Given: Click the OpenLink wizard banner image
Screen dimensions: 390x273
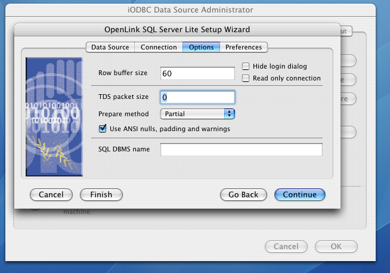Looking at the screenshot, I should click(x=54, y=117).
